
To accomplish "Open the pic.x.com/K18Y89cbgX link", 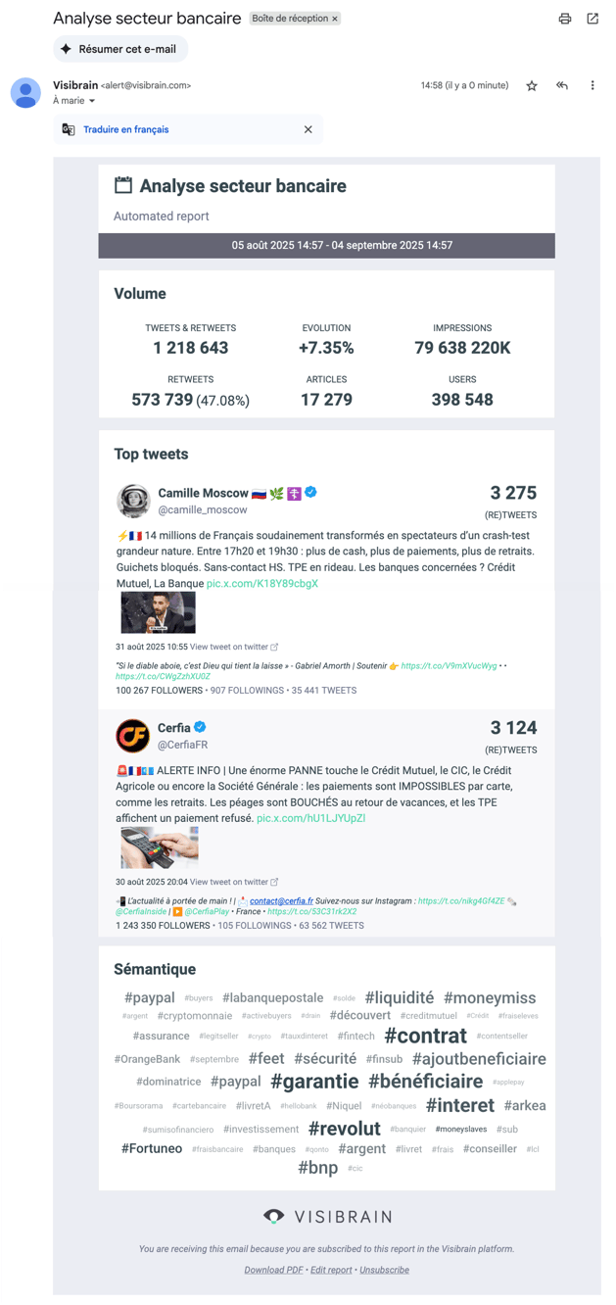I will pos(262,584).
